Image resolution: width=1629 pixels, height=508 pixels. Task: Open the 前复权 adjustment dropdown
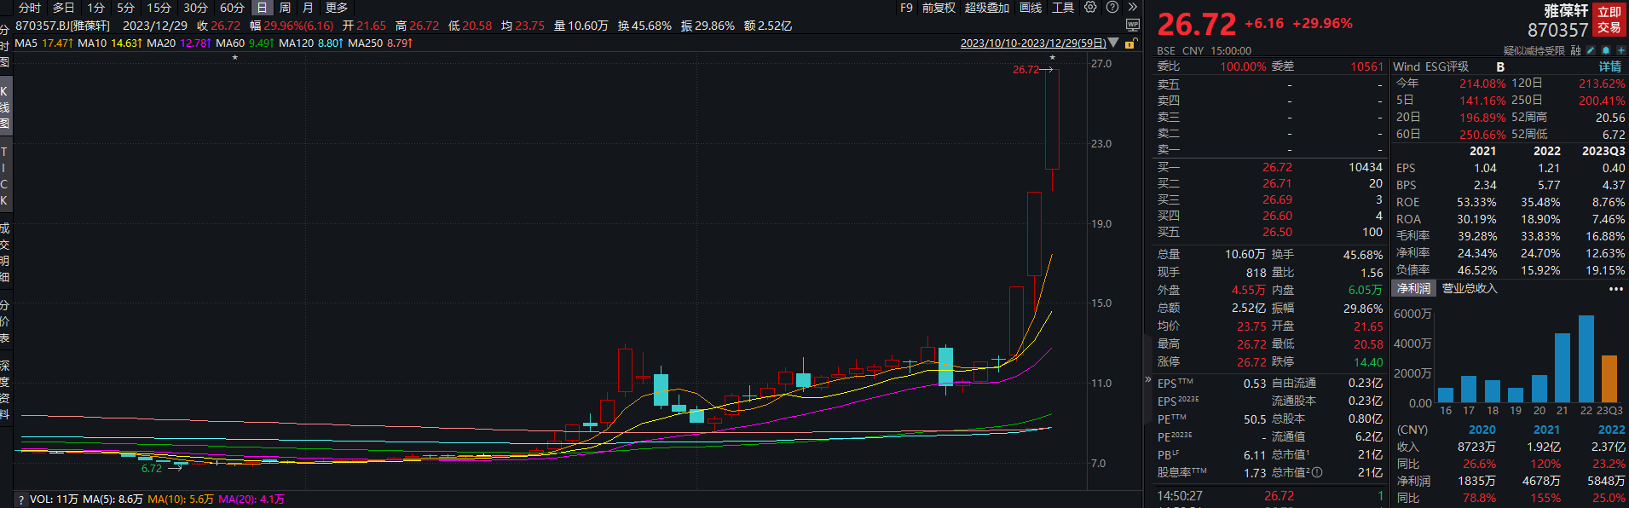939,8
